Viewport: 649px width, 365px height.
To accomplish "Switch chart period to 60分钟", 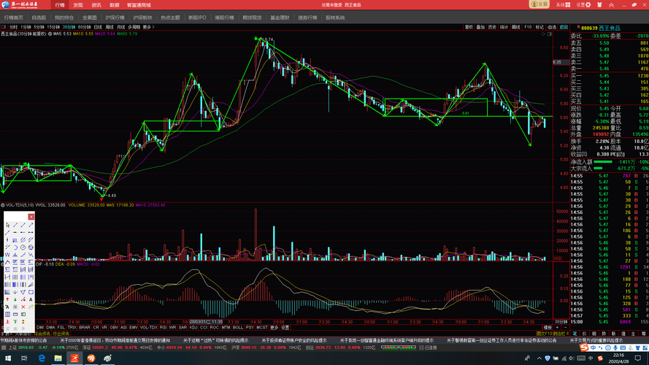I will tap(85, 27).
